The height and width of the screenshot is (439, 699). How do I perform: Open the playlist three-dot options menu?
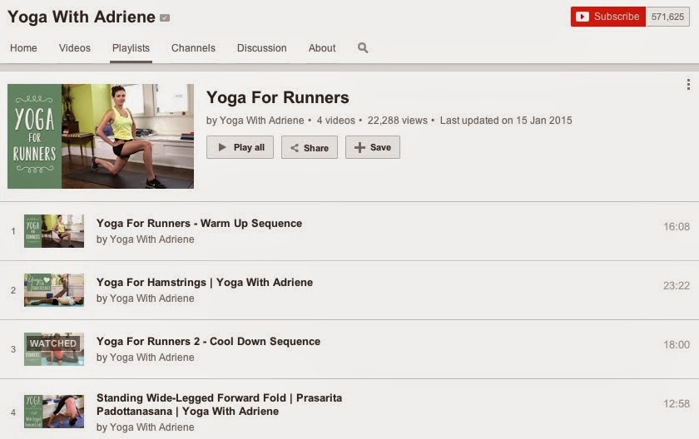tap(688, 84)
